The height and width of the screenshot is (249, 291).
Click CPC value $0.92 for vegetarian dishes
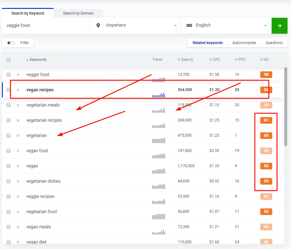coord(214,181)
